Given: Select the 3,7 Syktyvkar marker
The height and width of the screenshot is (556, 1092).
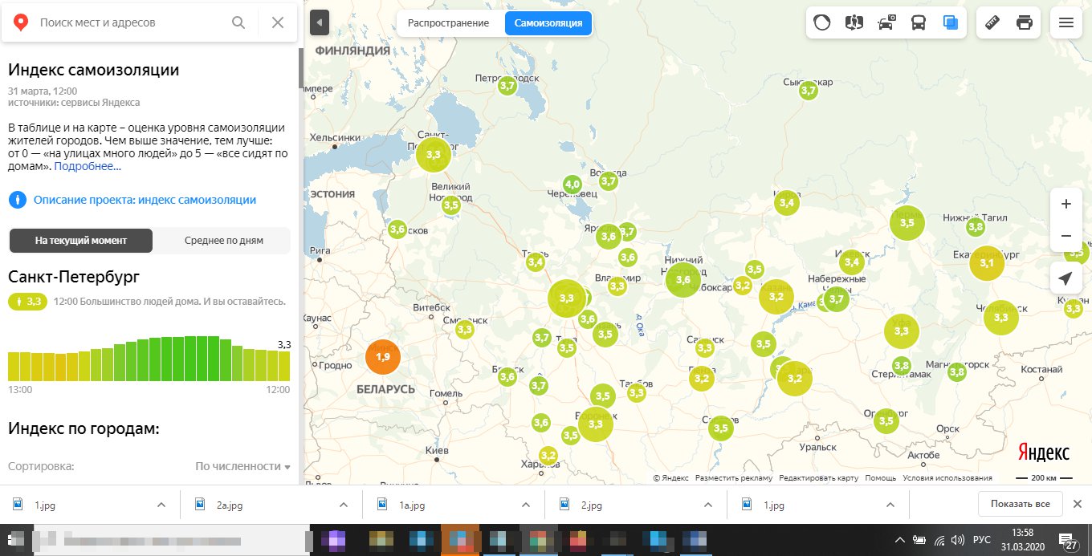Looking at the screenshot, I should coord(809,91).
